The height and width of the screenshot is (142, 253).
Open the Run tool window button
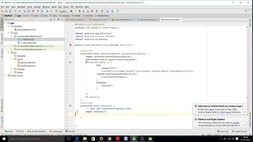[9, 131]
